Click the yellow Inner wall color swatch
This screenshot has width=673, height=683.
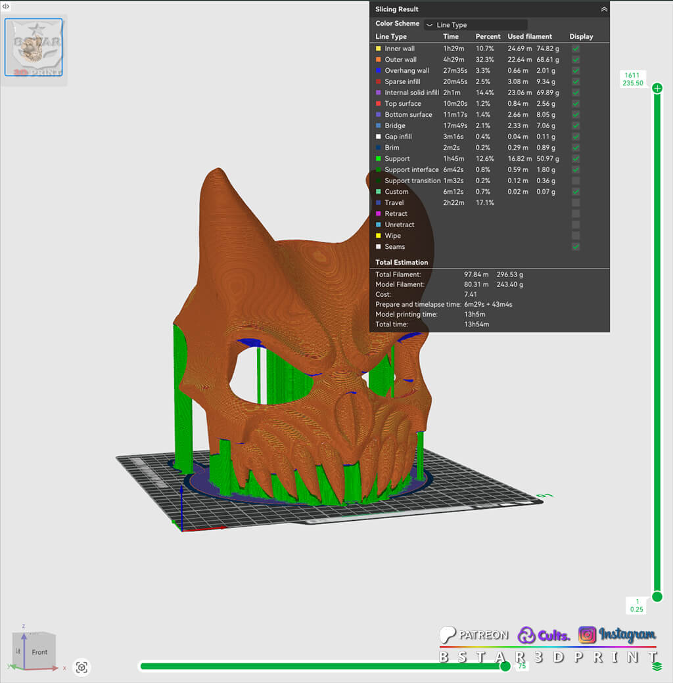coord(379,49)
